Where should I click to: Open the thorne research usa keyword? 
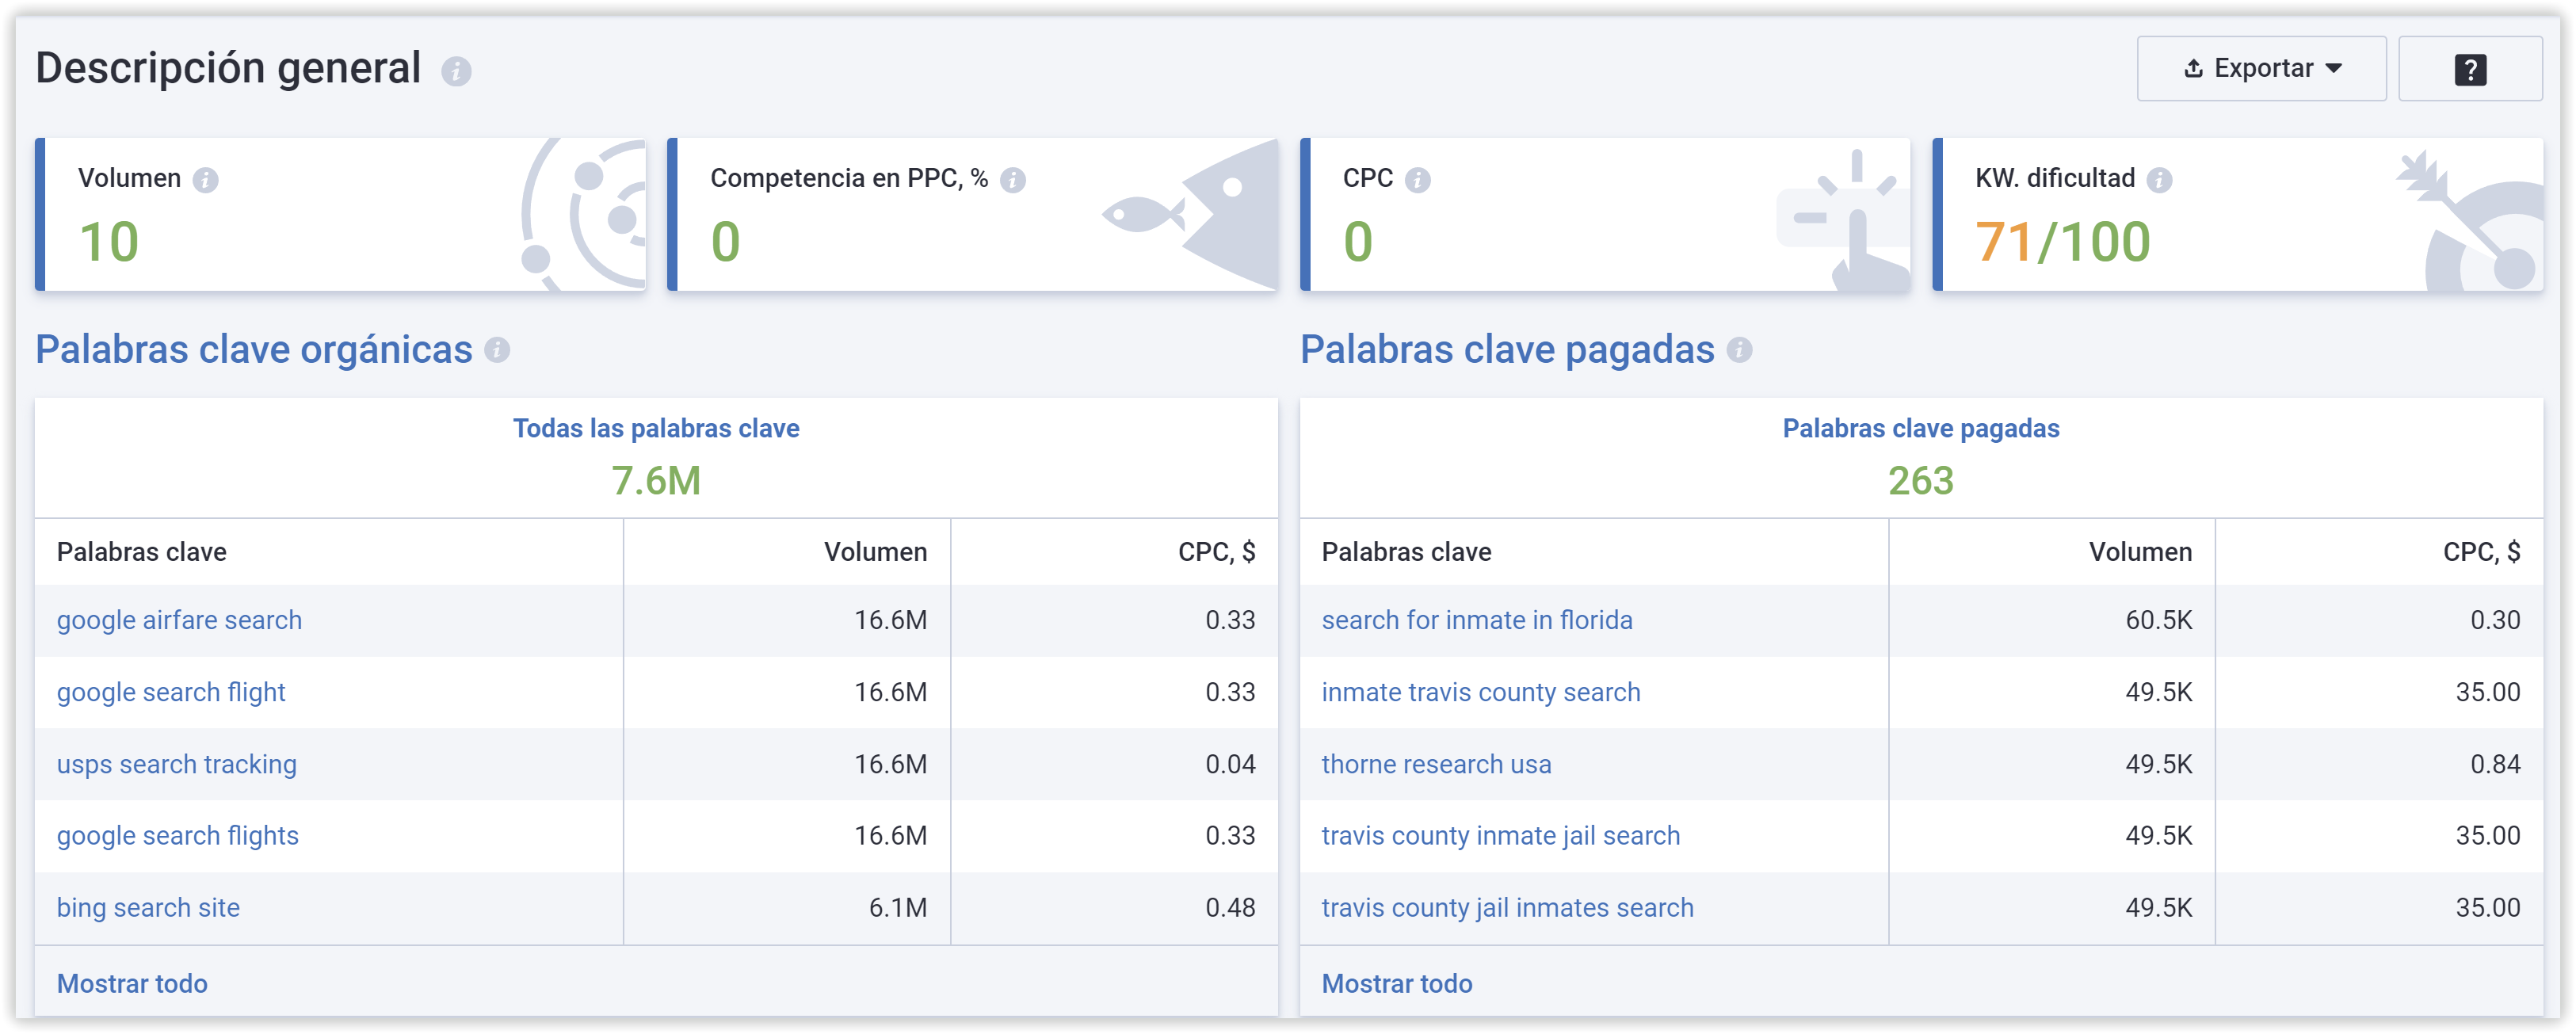coord(1437,764)
